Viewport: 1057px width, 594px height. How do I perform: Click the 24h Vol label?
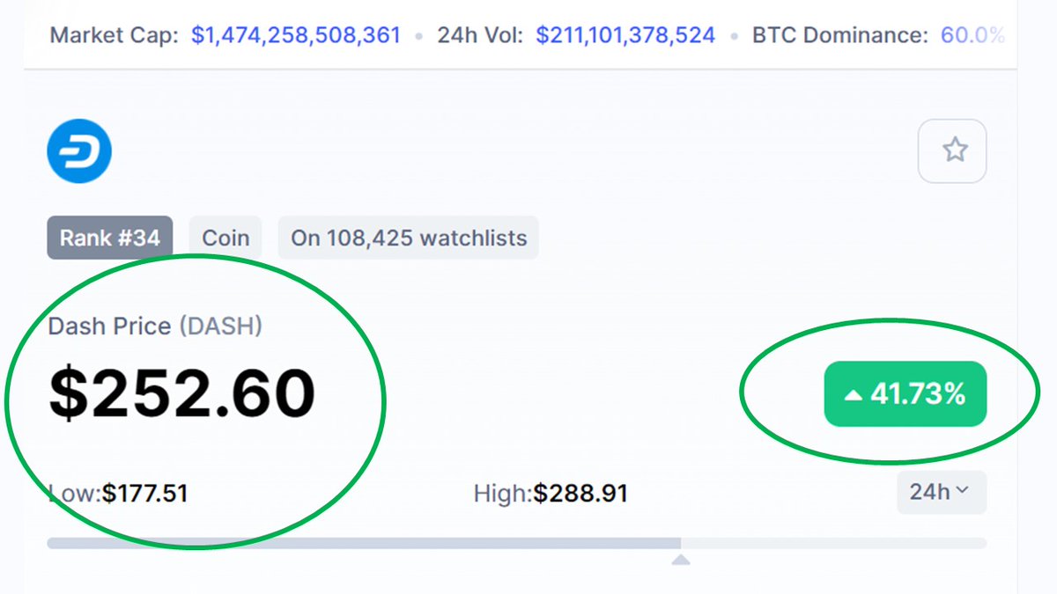point(481,35)
